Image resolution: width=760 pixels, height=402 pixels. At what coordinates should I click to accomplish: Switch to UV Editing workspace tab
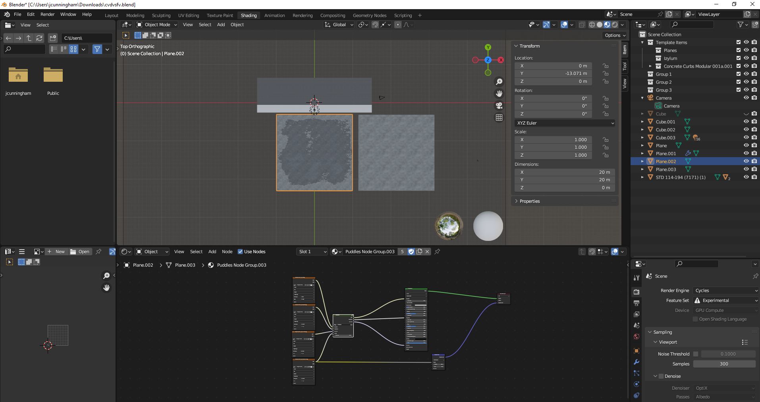188,15
